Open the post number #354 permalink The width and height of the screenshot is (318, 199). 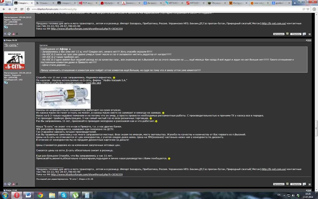(309, 190)
